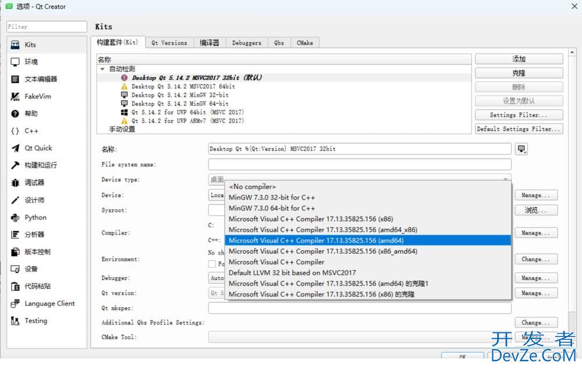Click the monitor icon of the MinGW 64-bit kit

(x=125, y=103)
